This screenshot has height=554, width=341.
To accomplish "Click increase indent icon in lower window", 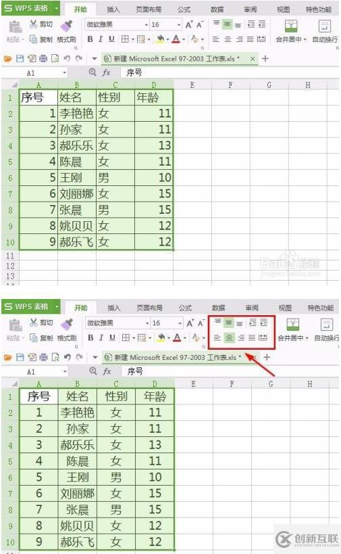I will 264,322.
